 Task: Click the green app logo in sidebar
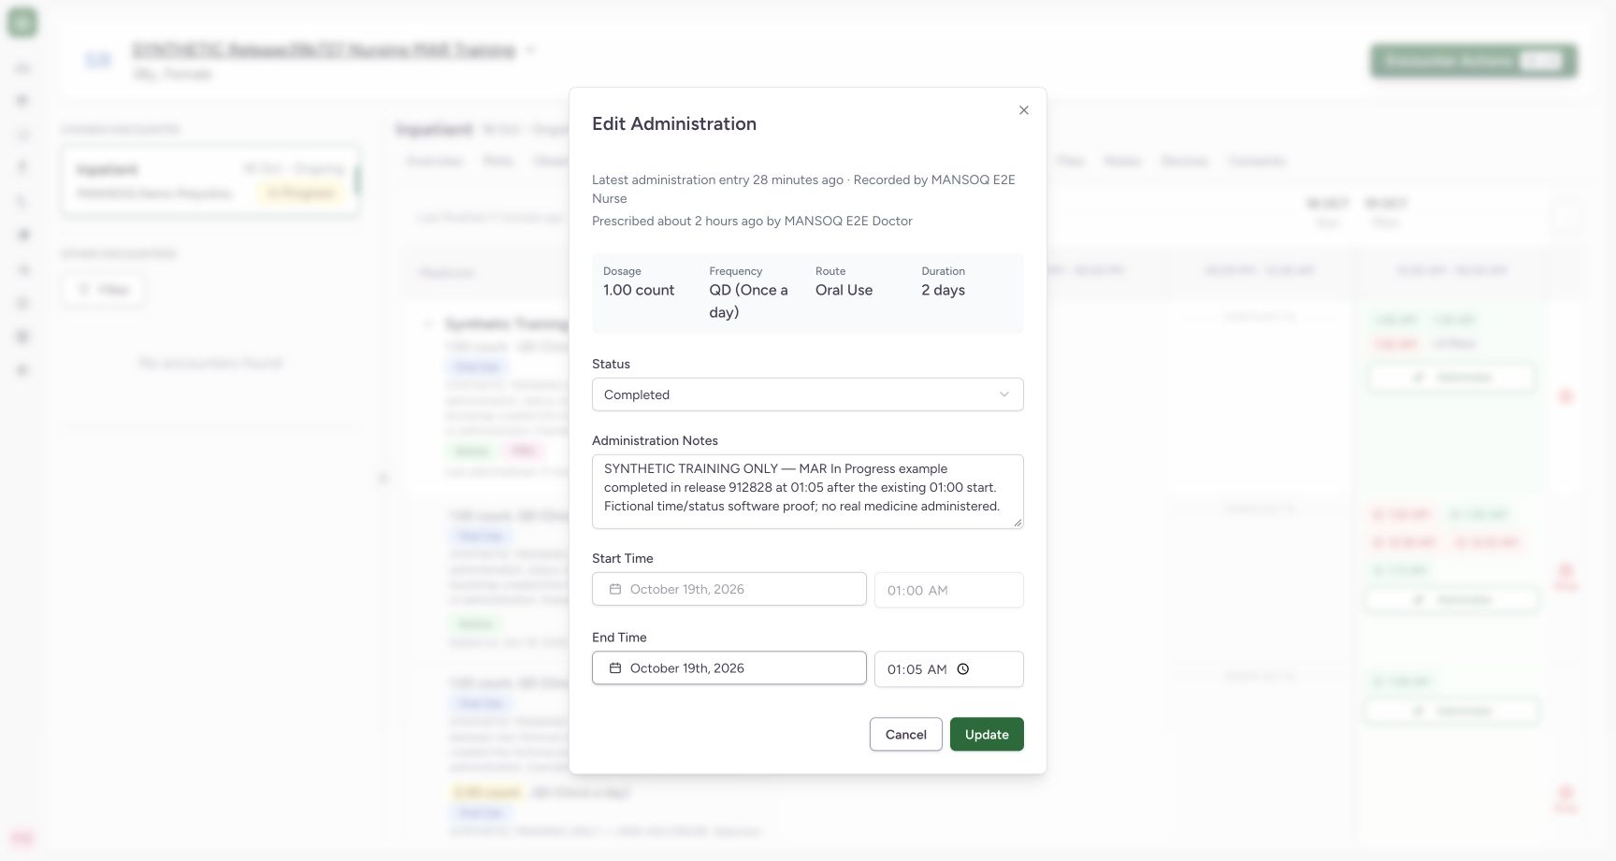point(22,22)
